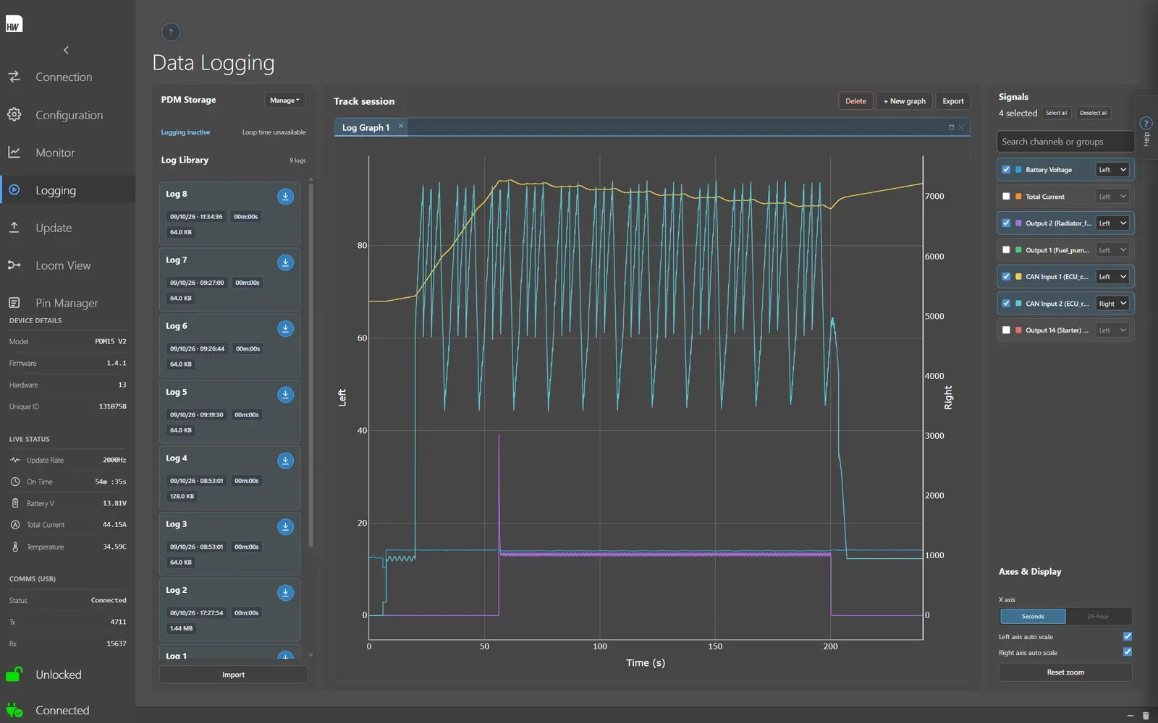This screenshot has height=723, width=1158.
Task: Open the Manage dropdown in PDM Storage
Action: pos(284,100)
